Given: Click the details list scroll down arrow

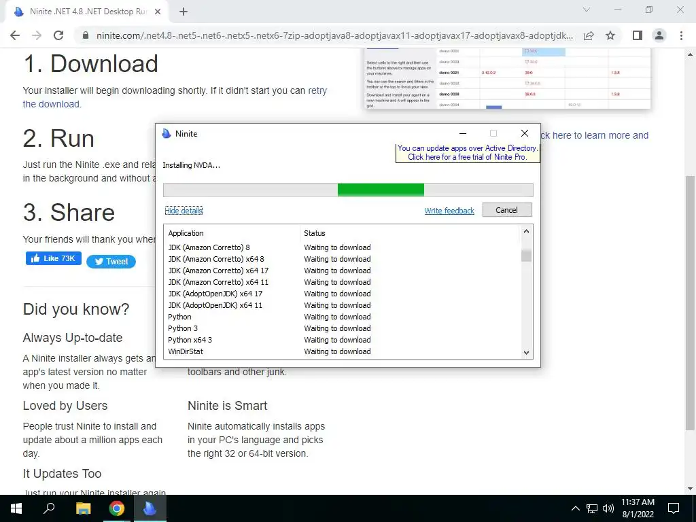Looking at the screenshot, I should pos(526,353).
